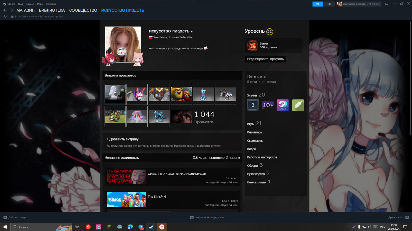The width and height of the screenshot is (412, 231).
Task: Open the Скриншоты link
Action: pyautogui.click(x=255, y=141)
